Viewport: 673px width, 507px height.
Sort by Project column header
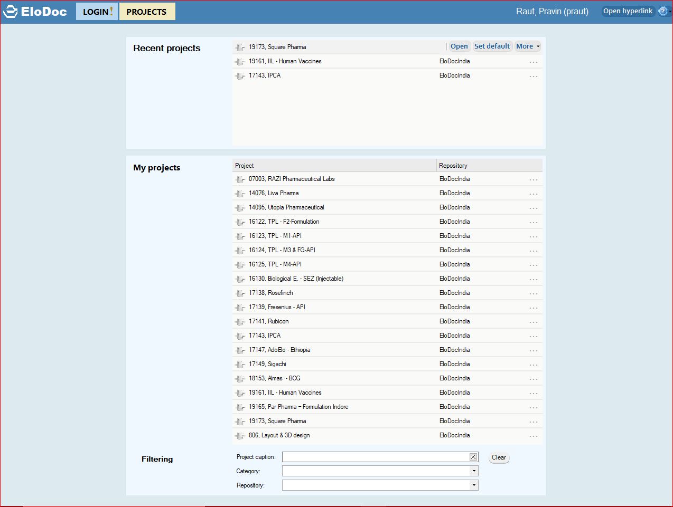pyautogui.click(x=334, y=166)
